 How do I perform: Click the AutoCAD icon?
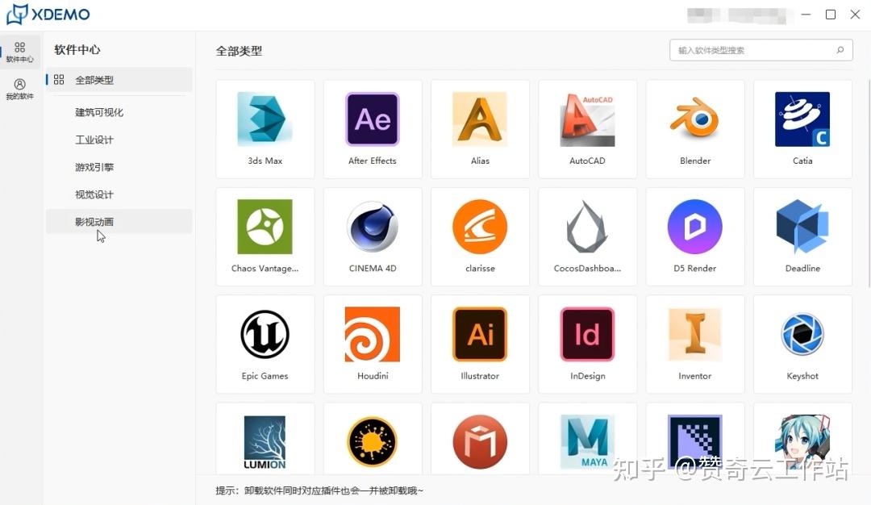(587, 119)
